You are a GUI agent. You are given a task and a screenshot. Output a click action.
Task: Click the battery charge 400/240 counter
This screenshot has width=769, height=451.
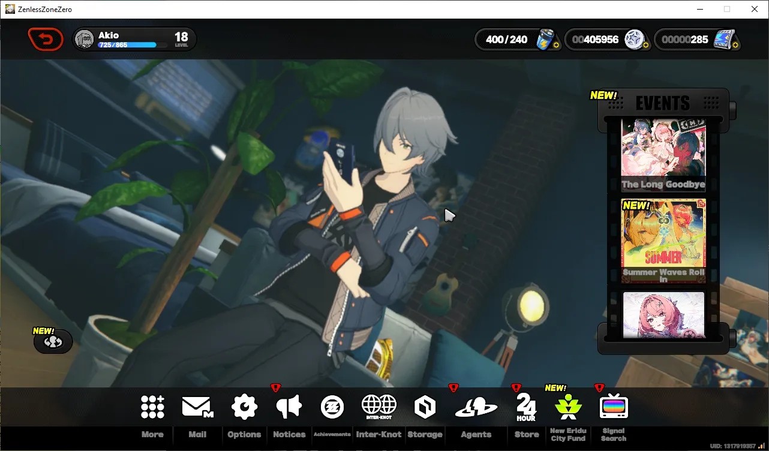point(507,40)
